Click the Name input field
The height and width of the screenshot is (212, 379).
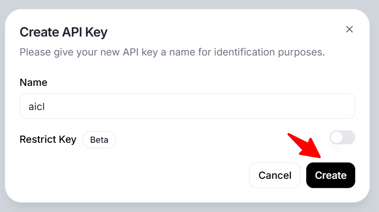pos(187,106)
